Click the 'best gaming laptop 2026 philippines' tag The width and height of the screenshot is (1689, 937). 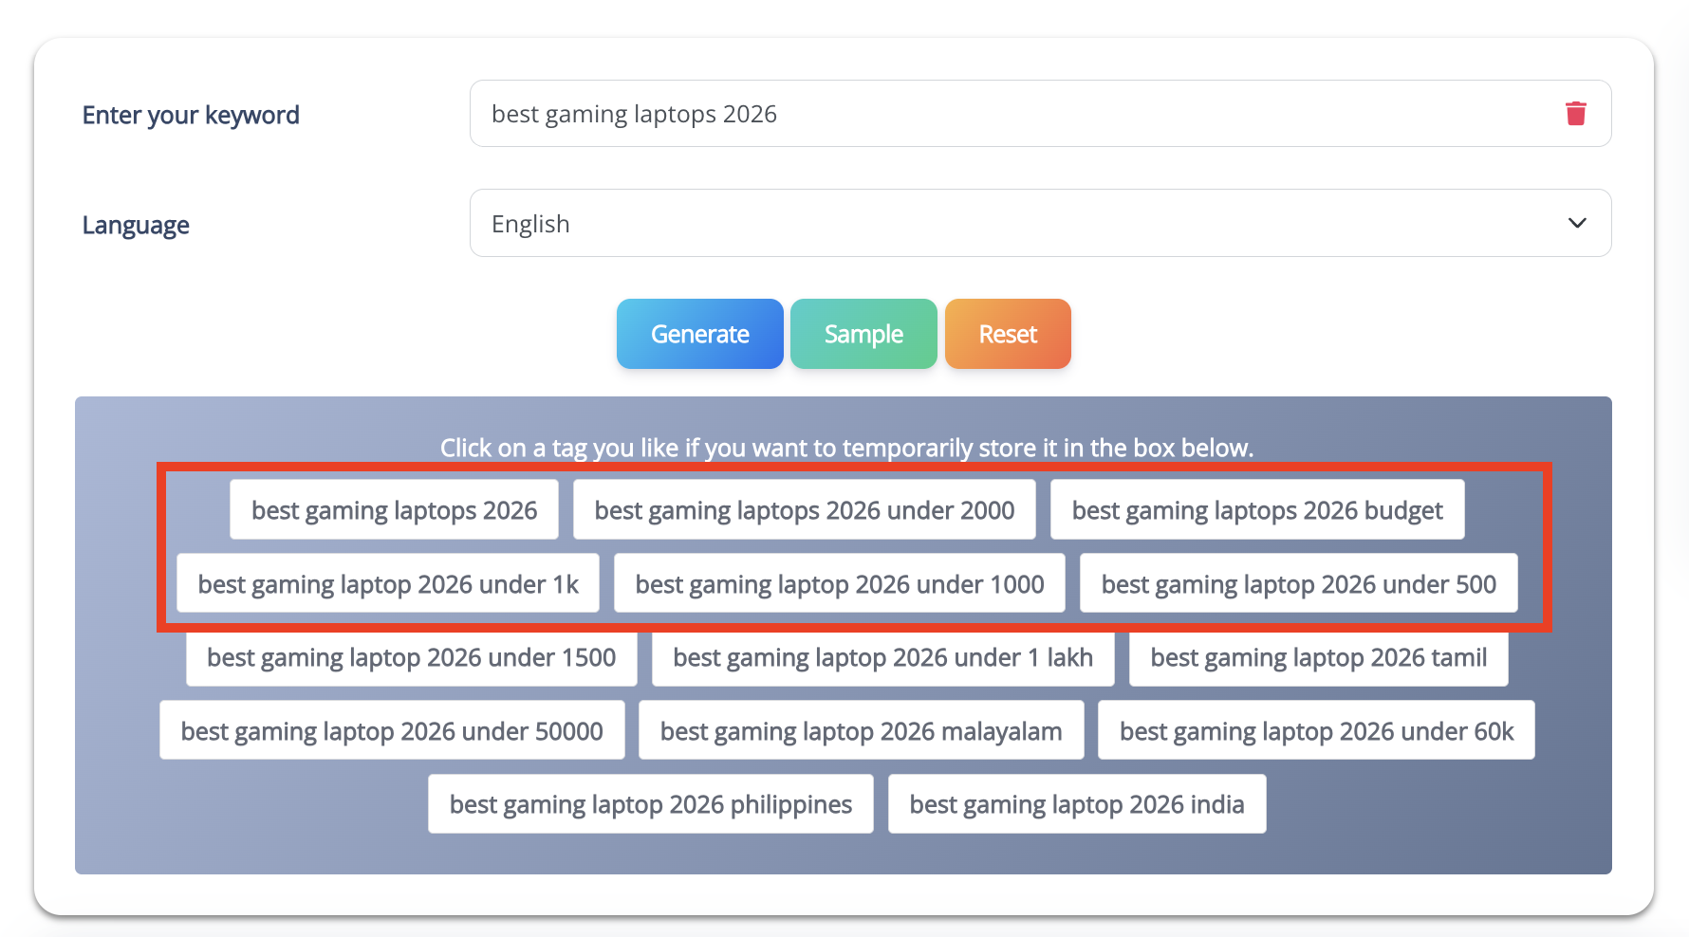(x=650, y=804)
